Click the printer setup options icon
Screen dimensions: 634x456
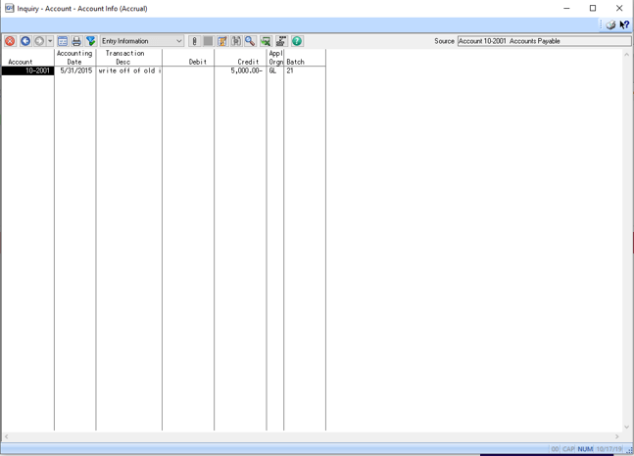(281, 41)
